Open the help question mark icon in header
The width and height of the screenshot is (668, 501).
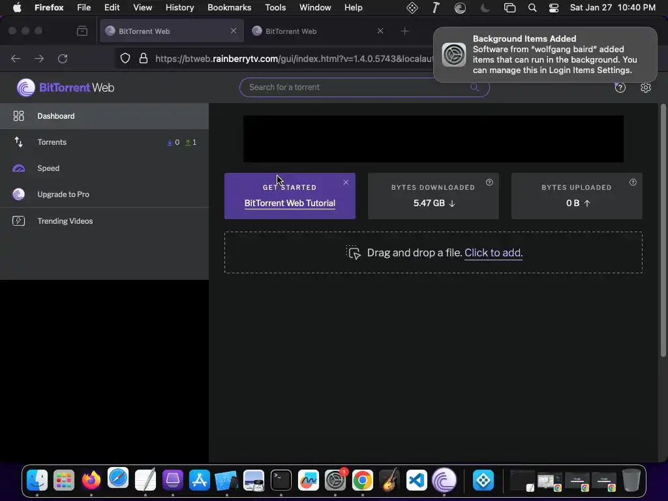(620, 88)
